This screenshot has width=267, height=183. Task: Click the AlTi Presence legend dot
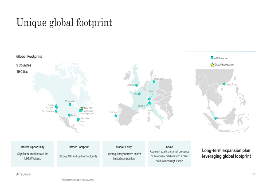212,58
